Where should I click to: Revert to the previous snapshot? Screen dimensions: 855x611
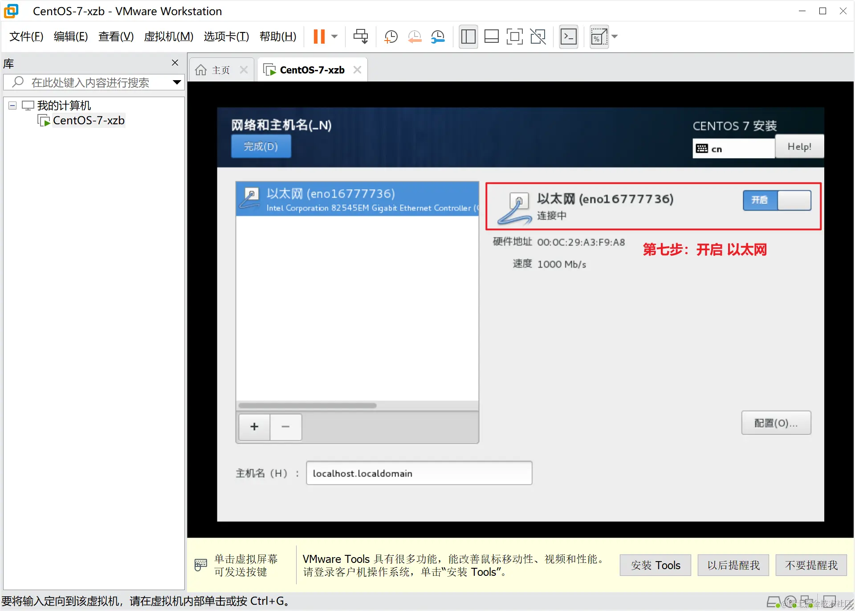pos(415,37)
